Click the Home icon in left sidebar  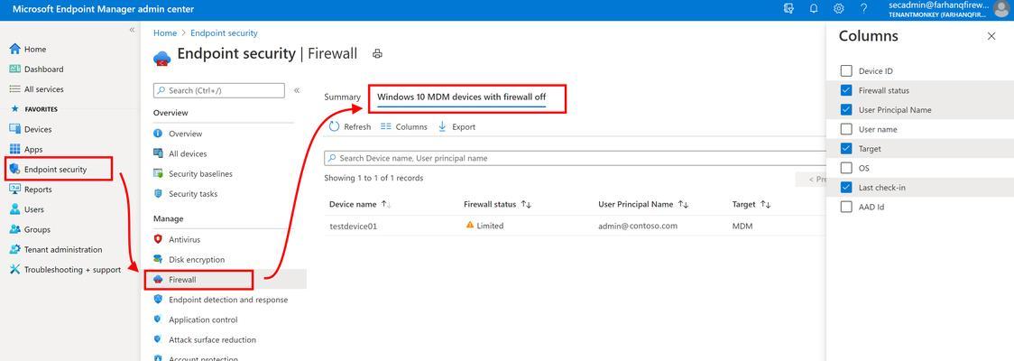click(14, 49)
